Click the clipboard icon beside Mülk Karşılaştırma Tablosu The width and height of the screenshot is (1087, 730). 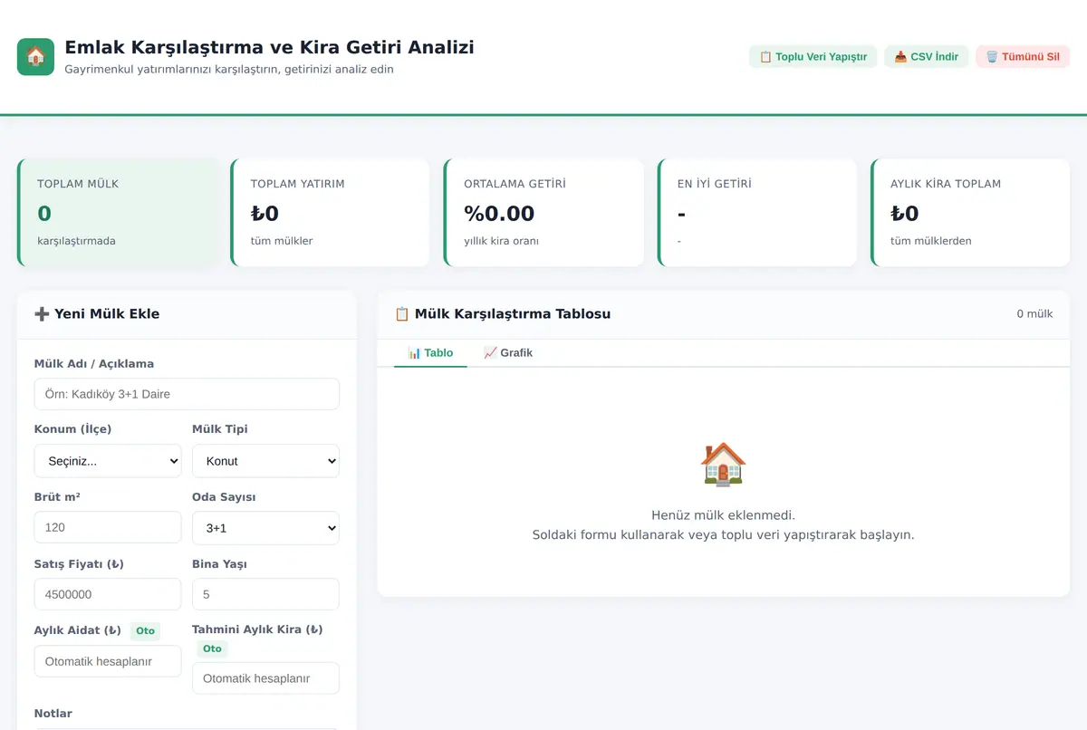pyautogui.click(x=402, y=314)
